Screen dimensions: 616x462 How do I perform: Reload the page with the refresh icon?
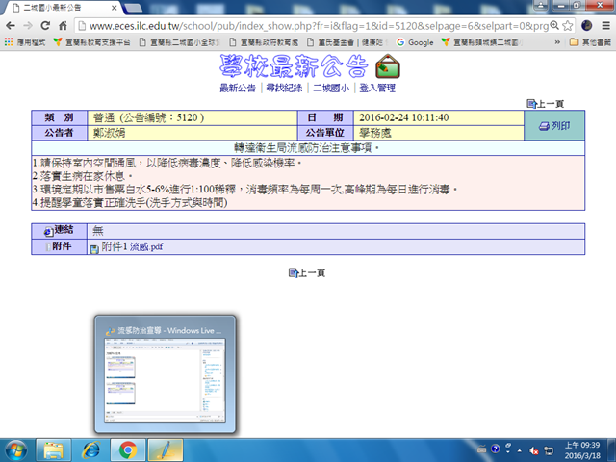[57, 26]
